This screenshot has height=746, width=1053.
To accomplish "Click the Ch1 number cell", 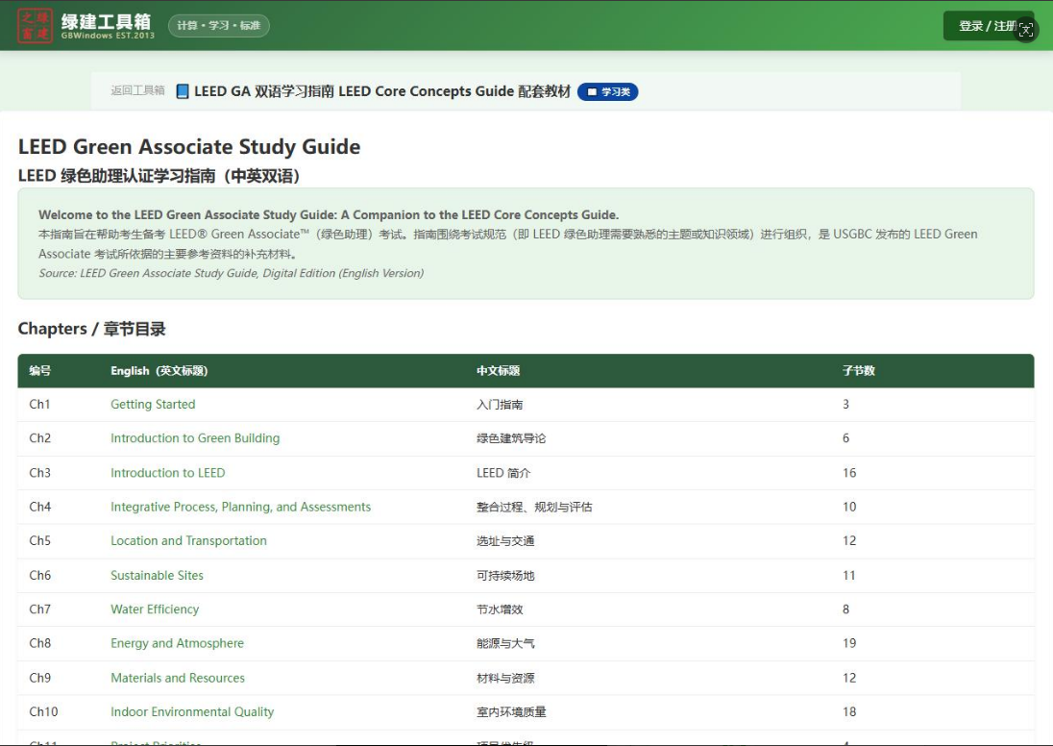I will tap(39, 405).
